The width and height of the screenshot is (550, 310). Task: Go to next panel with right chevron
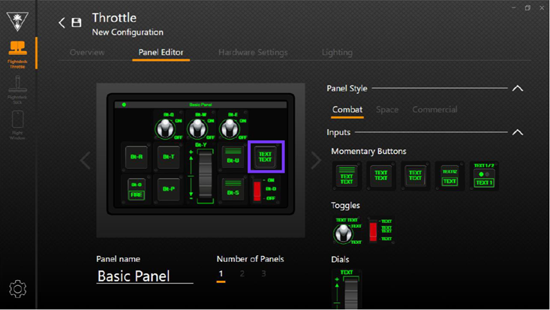[316, 161]
